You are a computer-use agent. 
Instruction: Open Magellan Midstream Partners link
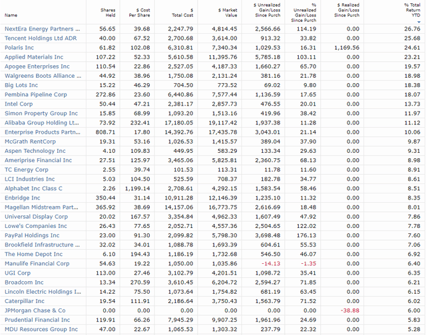coord(41,207)
